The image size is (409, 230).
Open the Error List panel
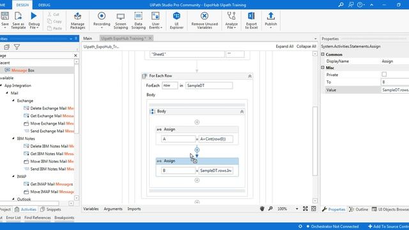click(x=13, y=217)
